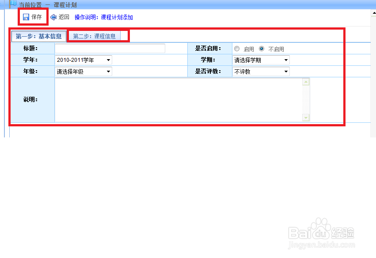The width and height of the screenshot is (376, 258).
Task: Click the 学年: label
Action: [x=30, y=60]
